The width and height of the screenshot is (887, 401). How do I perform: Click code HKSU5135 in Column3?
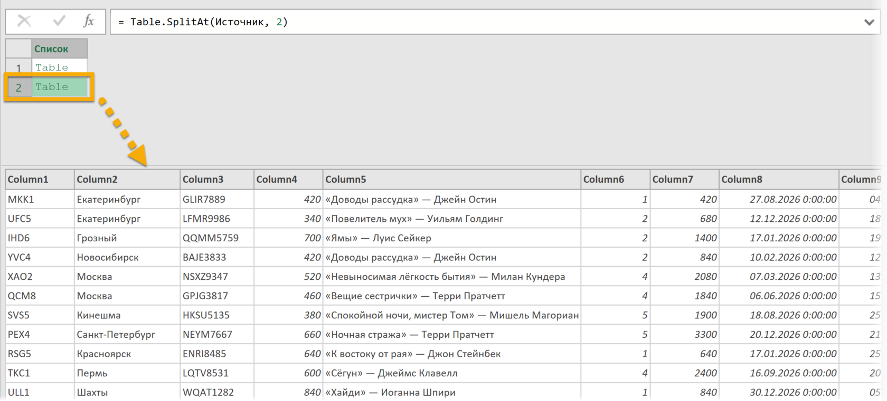tap(217, 315)
